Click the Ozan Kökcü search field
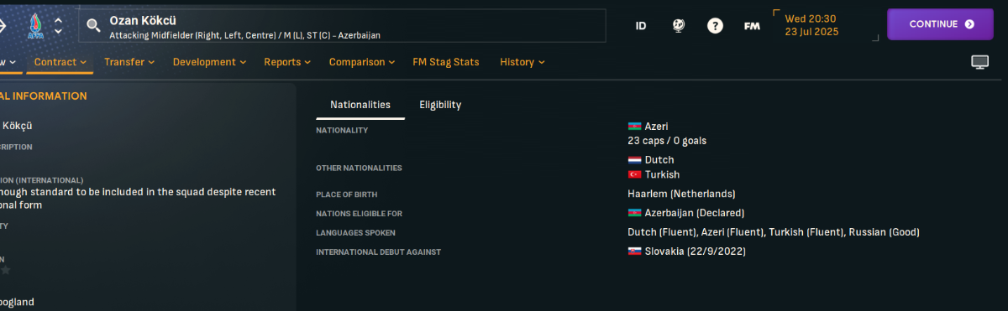1008x311 pixels. 342,26
